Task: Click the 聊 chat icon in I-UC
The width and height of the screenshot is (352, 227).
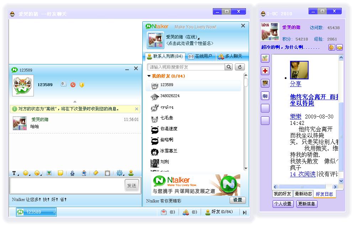Action: click(265, 96)
